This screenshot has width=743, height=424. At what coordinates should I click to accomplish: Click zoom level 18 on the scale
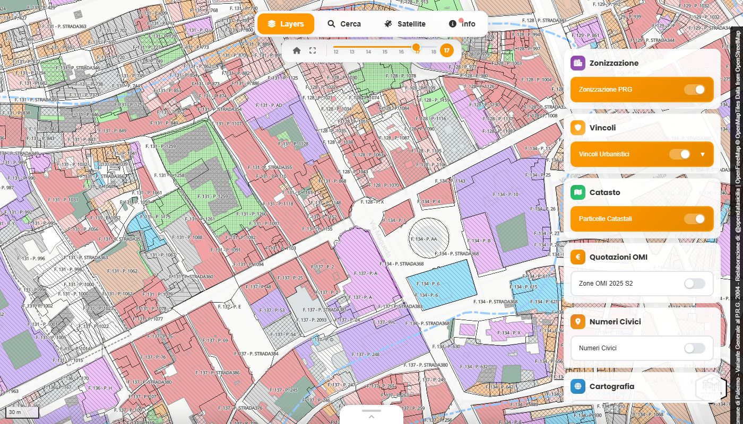434,52
